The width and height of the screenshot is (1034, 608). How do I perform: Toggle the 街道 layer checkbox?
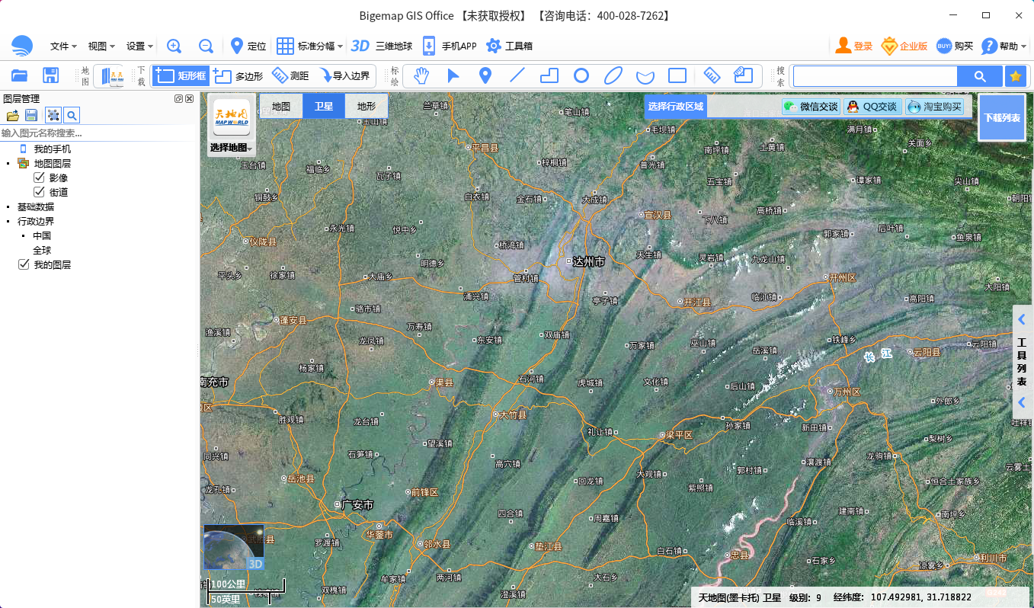[40, 192]
